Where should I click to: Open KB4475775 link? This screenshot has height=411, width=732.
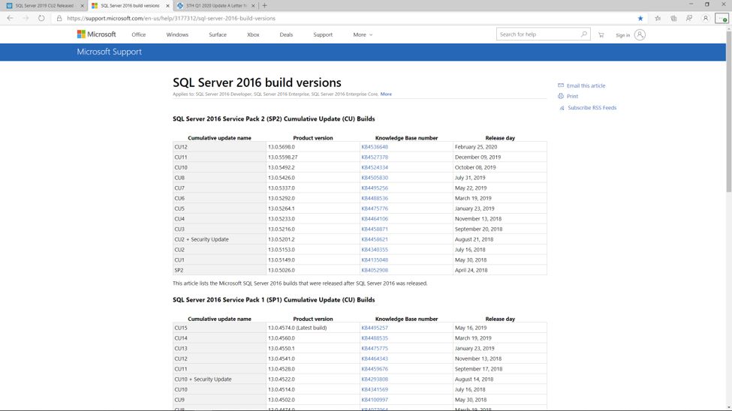click(x=375, y=349)
